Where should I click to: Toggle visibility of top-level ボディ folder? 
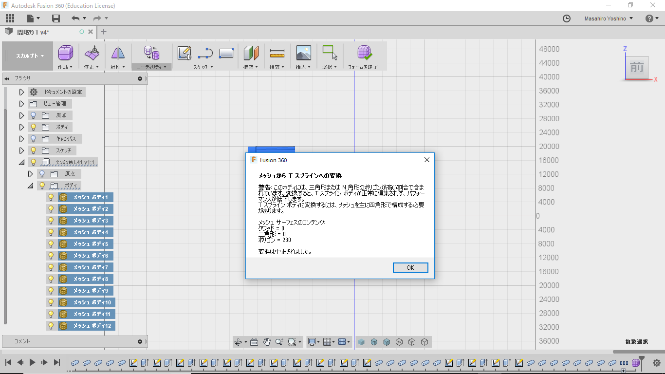(33, 127)
